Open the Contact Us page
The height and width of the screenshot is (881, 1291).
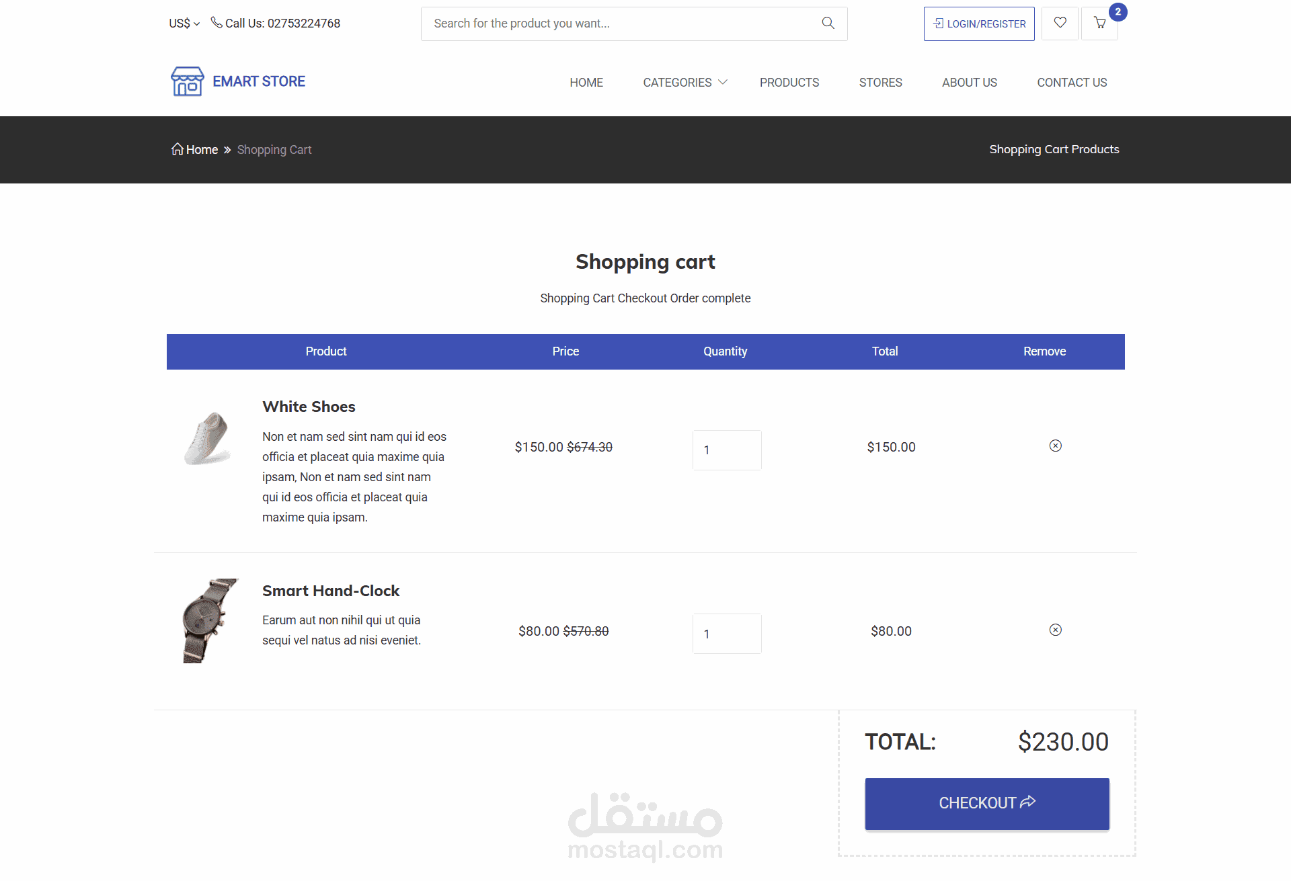coord(1071,83)
